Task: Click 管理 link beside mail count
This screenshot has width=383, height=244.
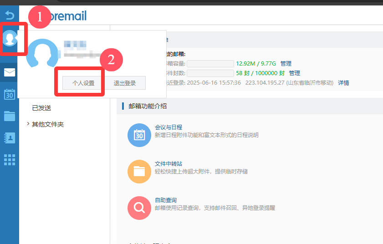Action: pyautogui.click(x=295, y=73)
